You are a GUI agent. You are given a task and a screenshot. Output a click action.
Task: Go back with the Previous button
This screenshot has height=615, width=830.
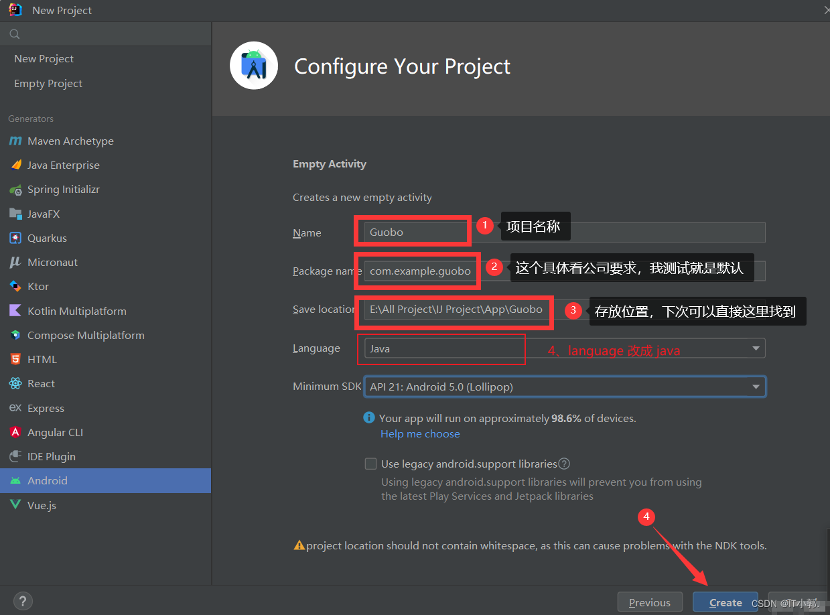pos(650,602)
